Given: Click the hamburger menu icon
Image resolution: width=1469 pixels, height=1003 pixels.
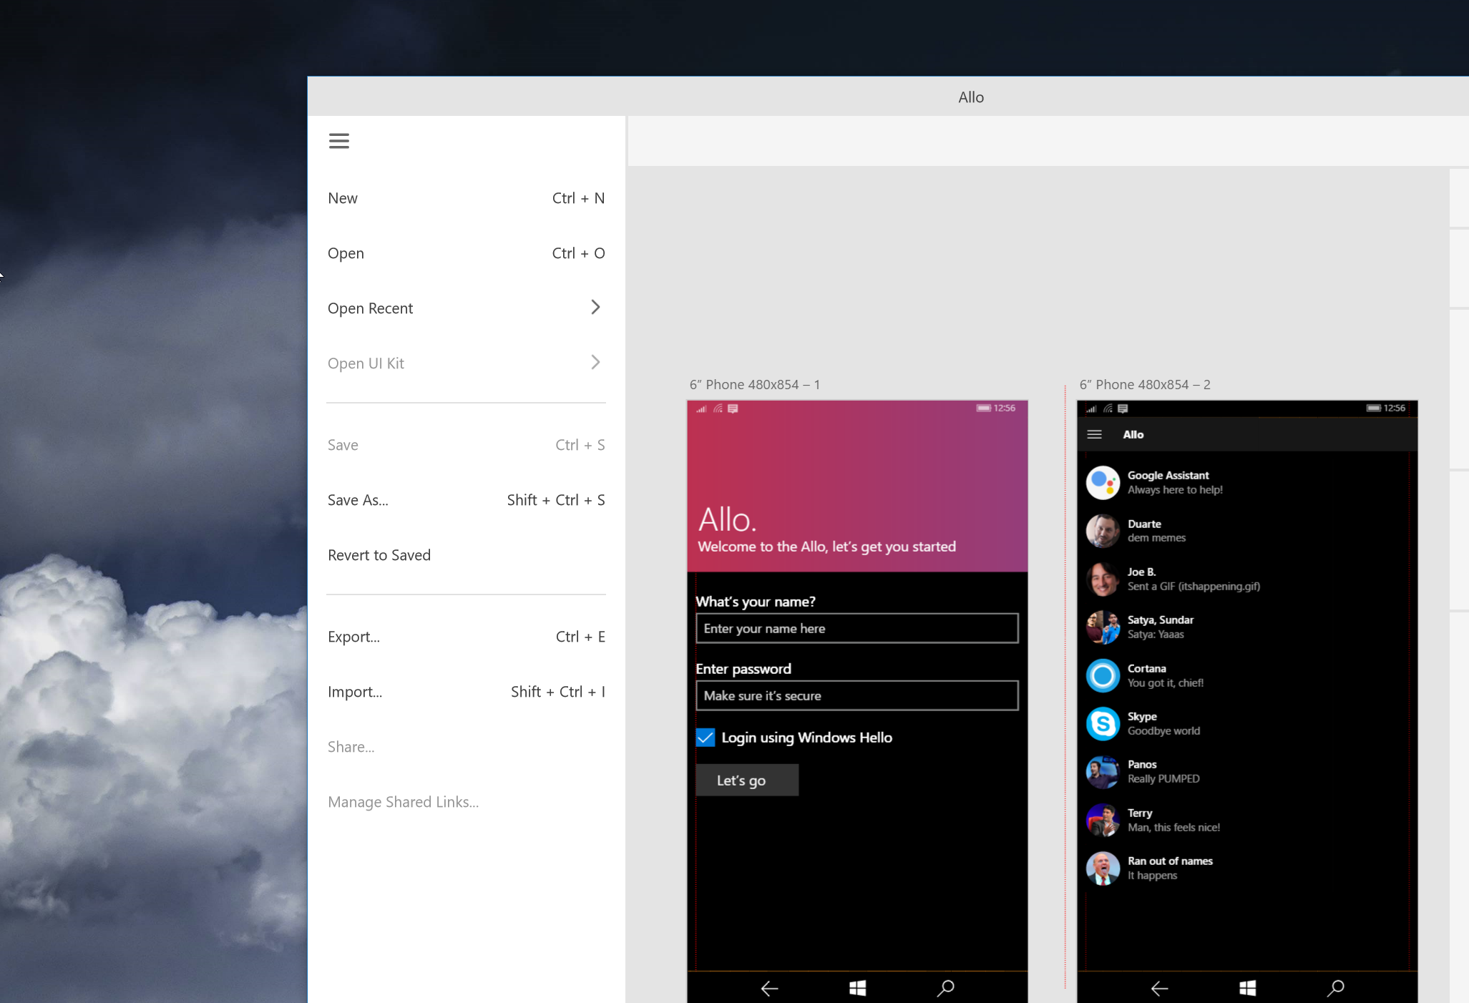Looking at the screenshot, I should coord(338,140).
